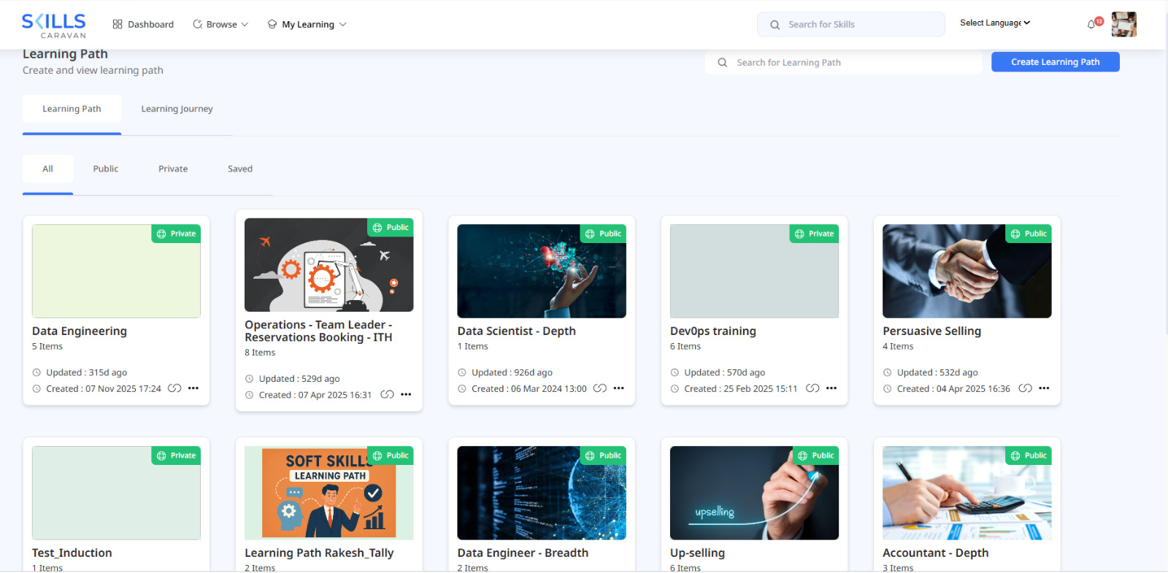The height and width of the screenshot is (573, 1168).
Task: Open the Data Scientist - Depth title
Action: tap(517, 331)
